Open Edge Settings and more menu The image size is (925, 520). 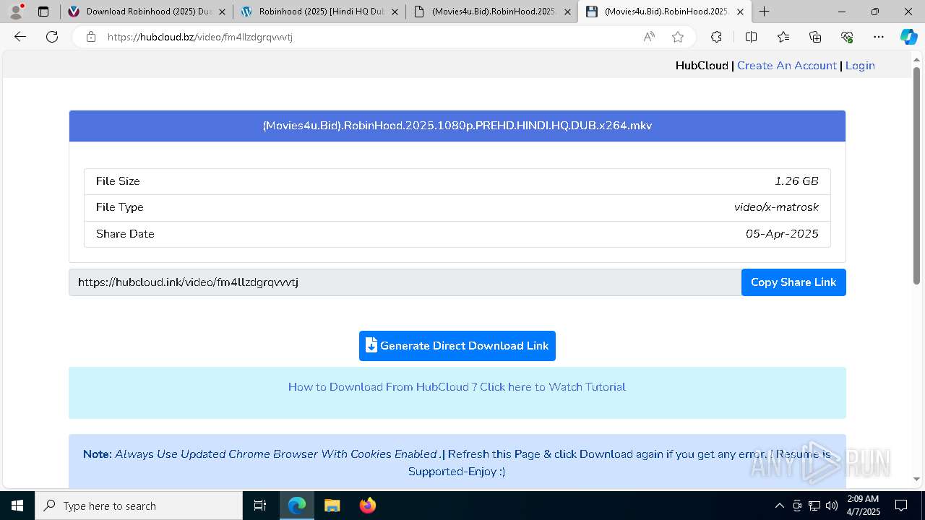coord(879,37)
